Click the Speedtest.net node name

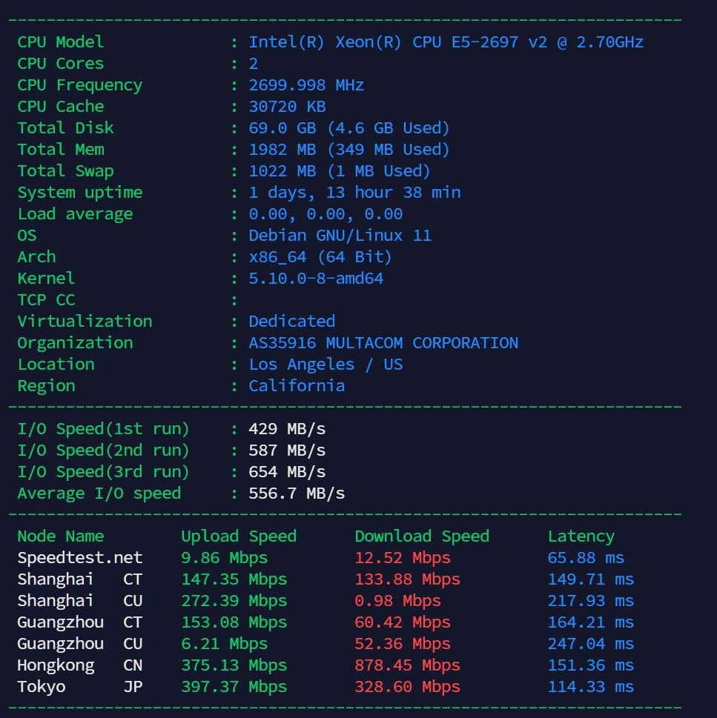point(80,558)
